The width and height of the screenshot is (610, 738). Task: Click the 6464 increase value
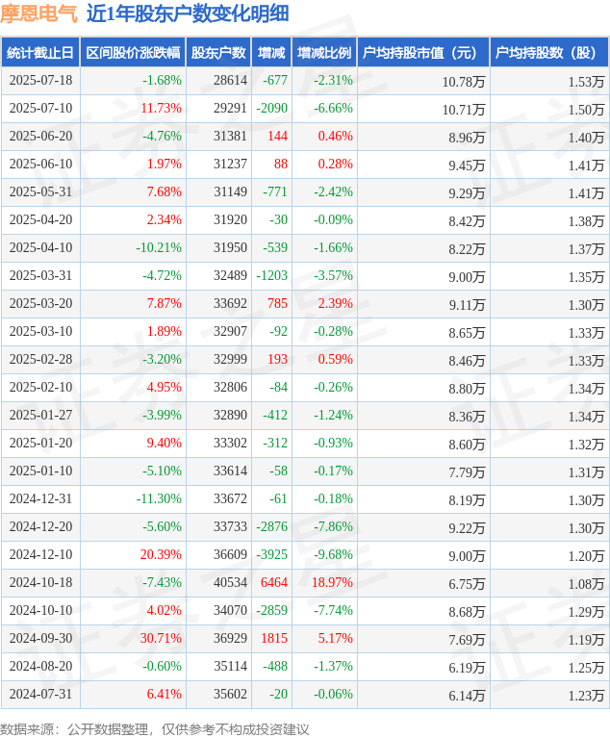[274, 583]
